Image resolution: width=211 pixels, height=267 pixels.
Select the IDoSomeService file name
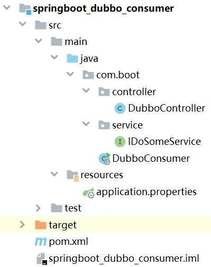164,142
